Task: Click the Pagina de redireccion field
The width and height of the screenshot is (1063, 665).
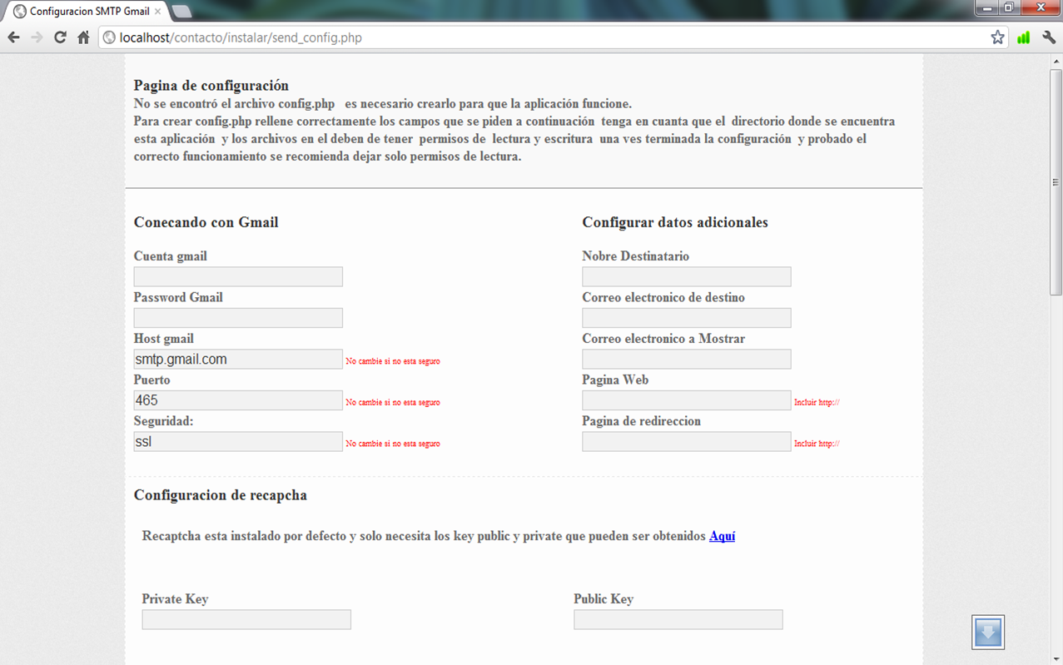Action: (x=686, y=441)
